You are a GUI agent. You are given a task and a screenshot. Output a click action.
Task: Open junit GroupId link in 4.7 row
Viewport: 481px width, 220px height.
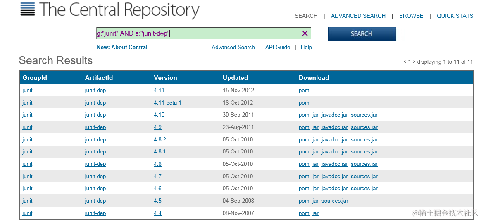[x=27, y=177]
